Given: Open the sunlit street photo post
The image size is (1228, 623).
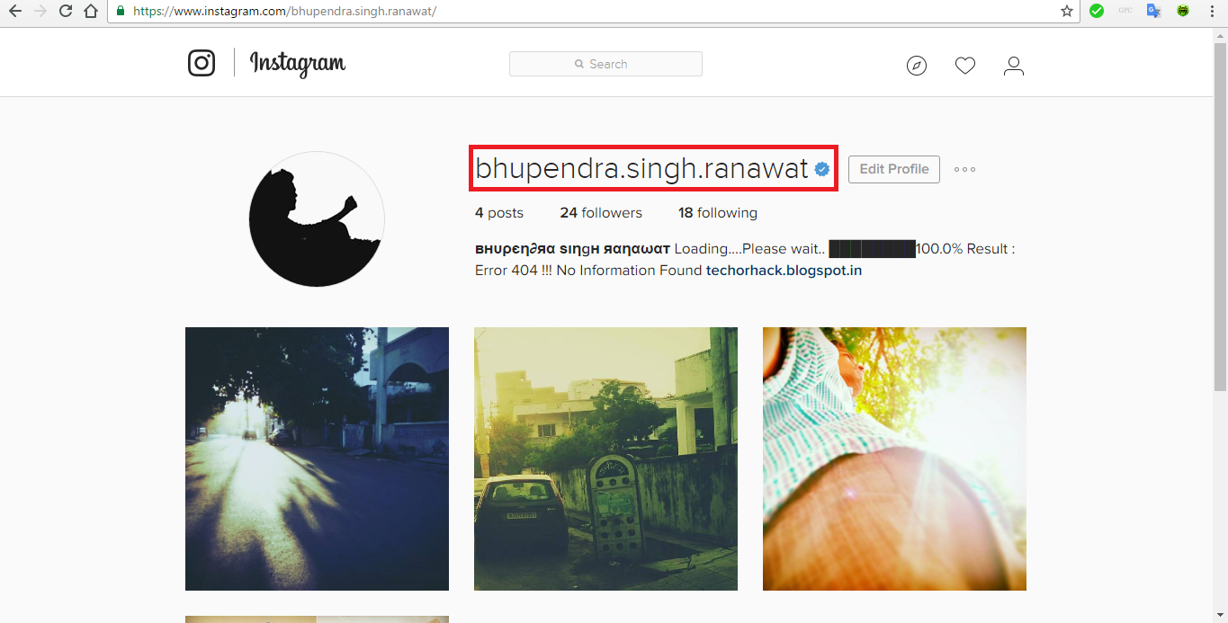Looking at the screenshot, I should tap(317, 458).
